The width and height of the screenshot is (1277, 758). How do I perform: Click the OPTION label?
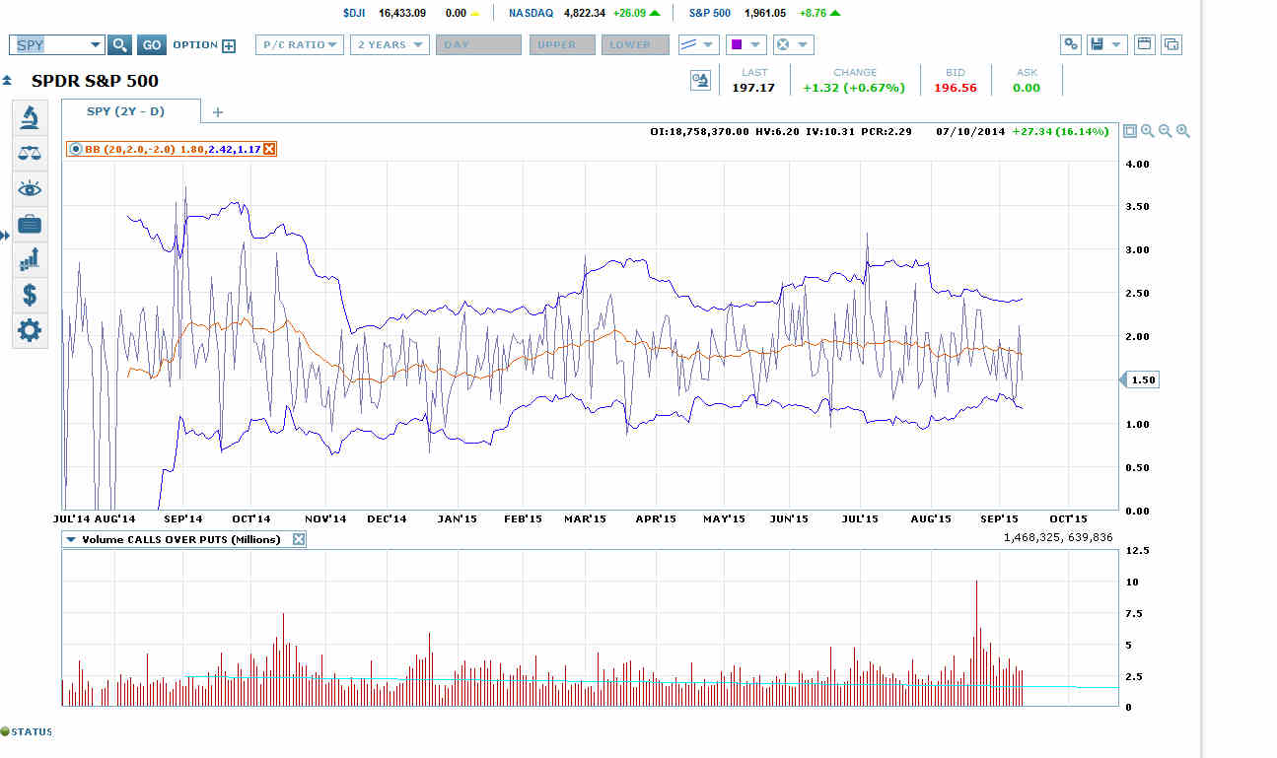pos(195,44)
